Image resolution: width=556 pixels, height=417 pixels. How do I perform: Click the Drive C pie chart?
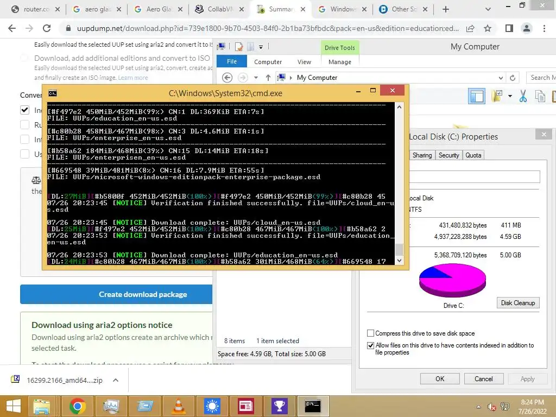(452, 280)
